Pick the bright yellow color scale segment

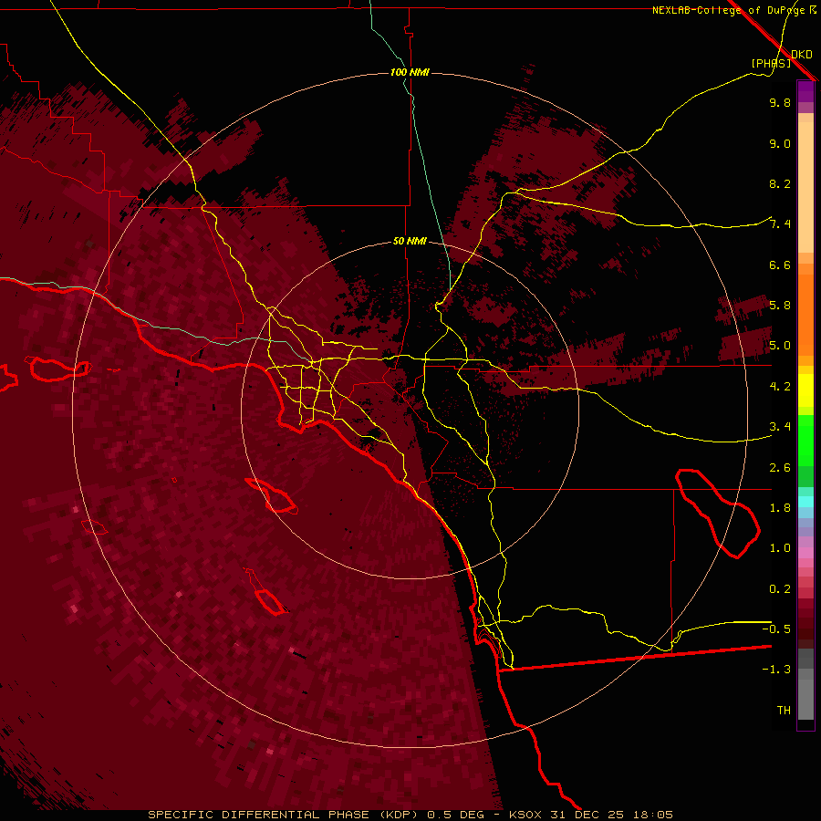tap(805, 390)
